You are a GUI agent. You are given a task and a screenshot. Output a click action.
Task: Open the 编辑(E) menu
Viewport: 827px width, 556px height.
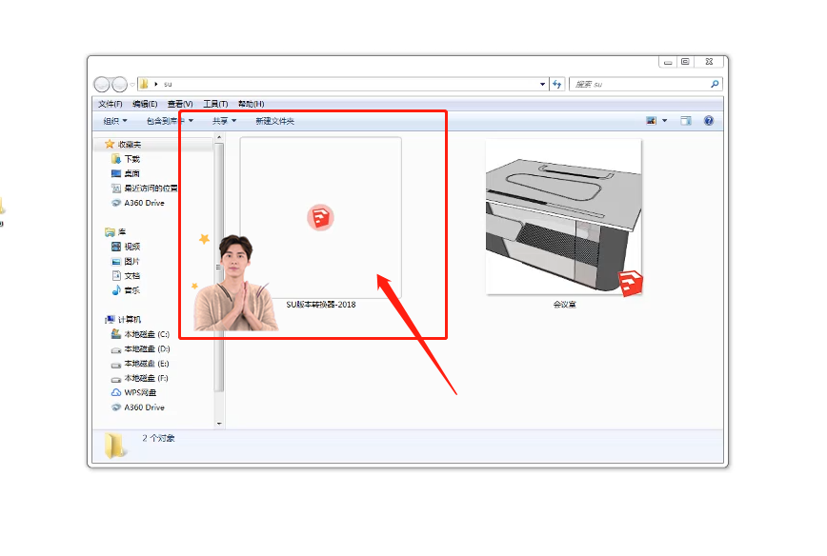coord(145,104)
